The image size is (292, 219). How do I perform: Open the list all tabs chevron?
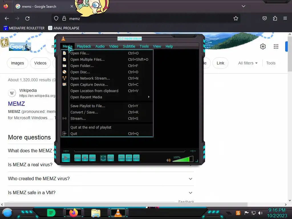(x=244, y=6)
